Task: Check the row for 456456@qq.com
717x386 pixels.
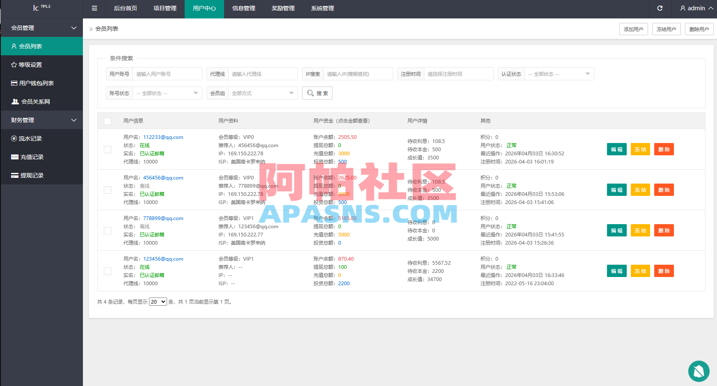Action: 108,190
